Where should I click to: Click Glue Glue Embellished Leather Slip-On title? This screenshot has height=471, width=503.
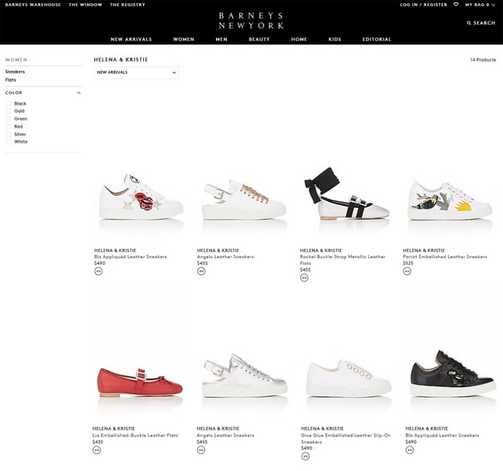[x=346, y=439]
